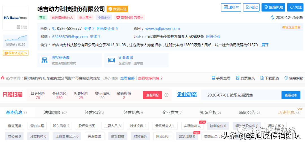Click the blue 查看动态 button
Screen dimensions: 305x144
(291, 95)
